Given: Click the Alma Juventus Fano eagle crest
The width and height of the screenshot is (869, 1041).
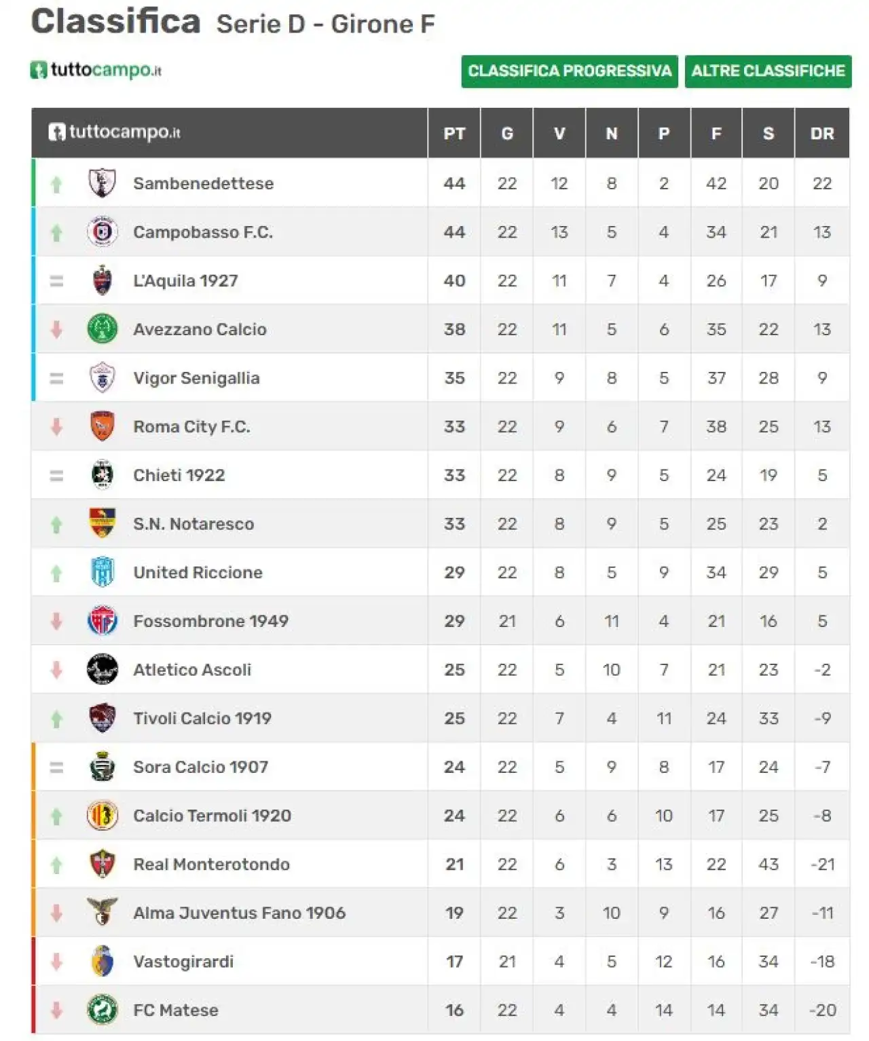Looking at the screenshot, I should point(103,912).
